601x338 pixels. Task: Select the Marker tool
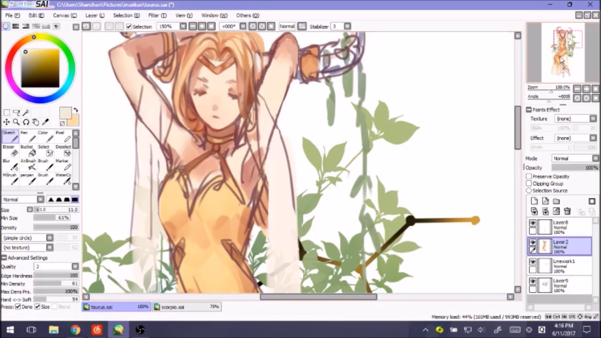[x=63, y=164]
